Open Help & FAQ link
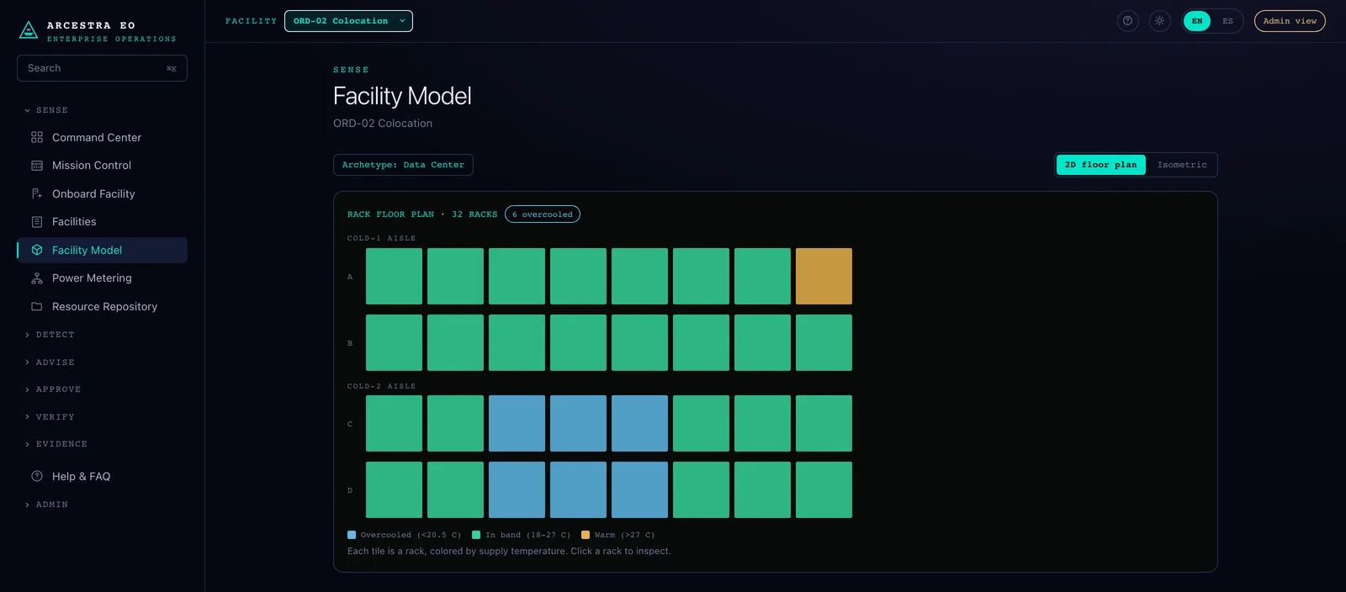 [x=102, y=476]
